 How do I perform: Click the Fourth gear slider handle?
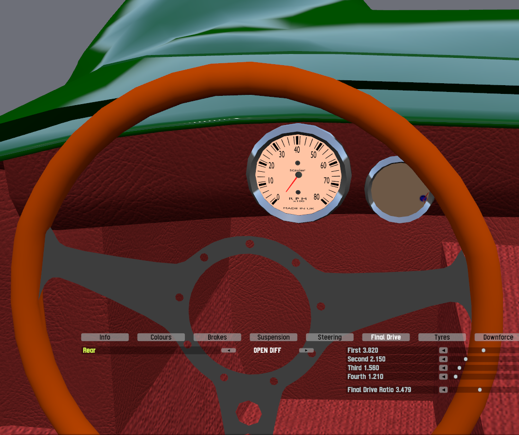456,377
